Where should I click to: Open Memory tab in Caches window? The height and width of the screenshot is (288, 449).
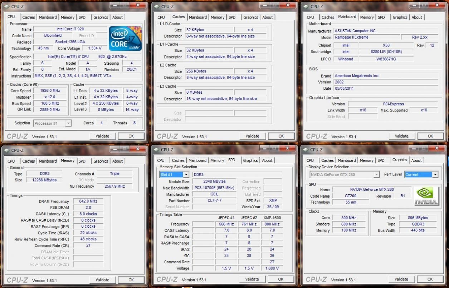[x=218, y=17]
